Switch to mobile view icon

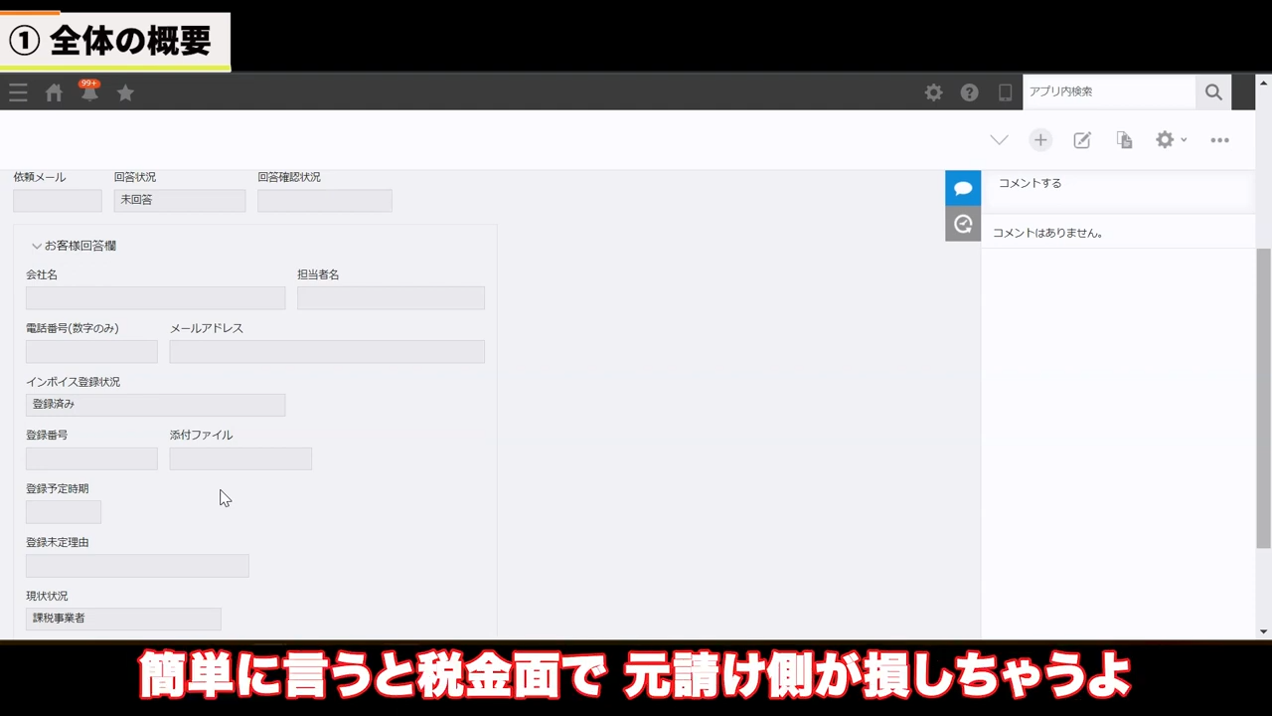coord(1005,92)
